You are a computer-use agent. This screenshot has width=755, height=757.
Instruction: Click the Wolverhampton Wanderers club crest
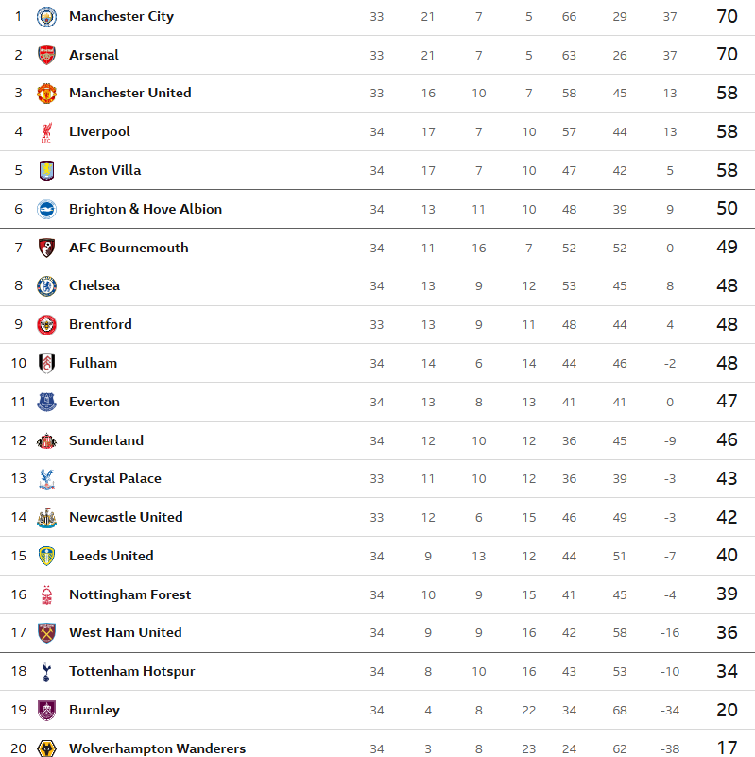point(46,748)
